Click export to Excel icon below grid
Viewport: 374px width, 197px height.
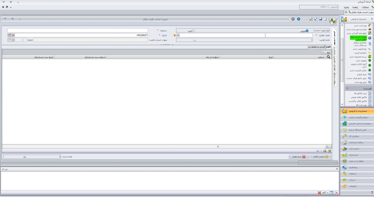pos(329,151)
